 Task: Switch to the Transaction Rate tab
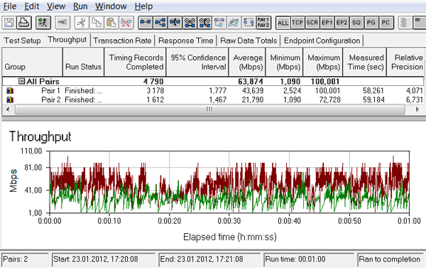pos(122,41)
